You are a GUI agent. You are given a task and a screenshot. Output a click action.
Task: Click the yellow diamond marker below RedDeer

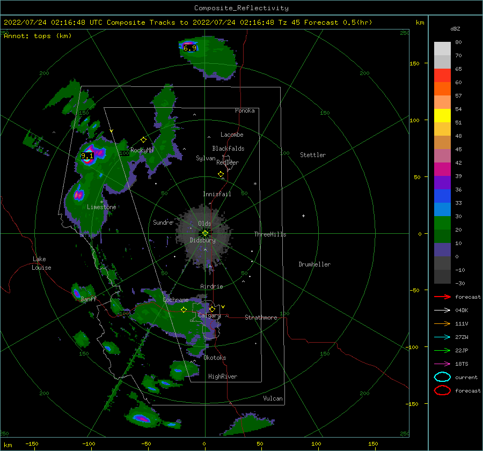pos(221,174)
